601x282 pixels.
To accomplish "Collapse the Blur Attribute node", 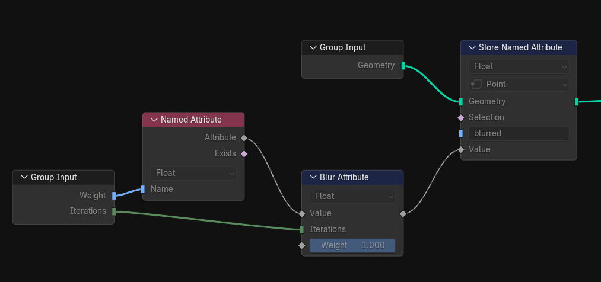I will click(313, 177).
